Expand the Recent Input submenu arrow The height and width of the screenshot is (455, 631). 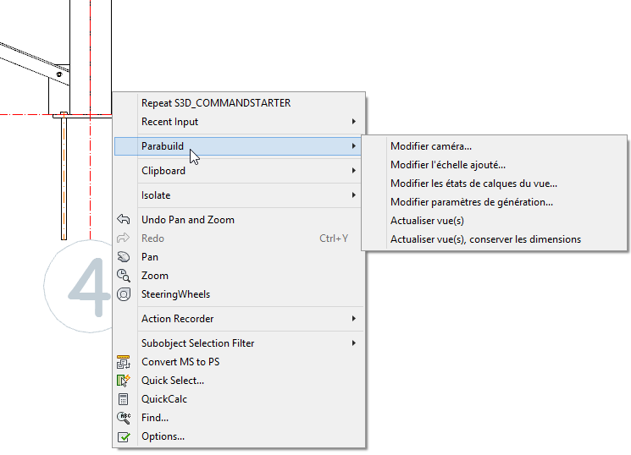(354, 122)
